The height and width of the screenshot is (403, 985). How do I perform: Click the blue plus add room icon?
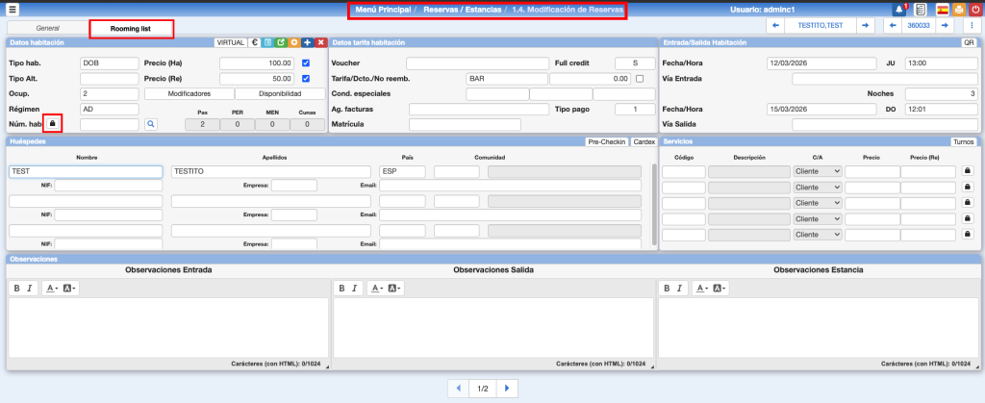click(307, 42)
